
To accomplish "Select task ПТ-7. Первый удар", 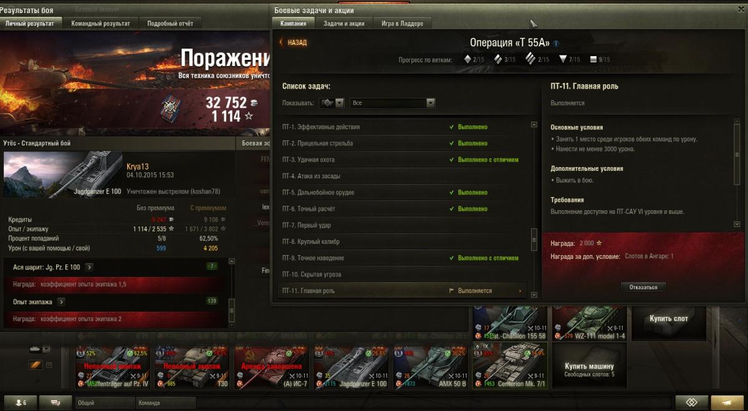I will (x=403, y=225).
